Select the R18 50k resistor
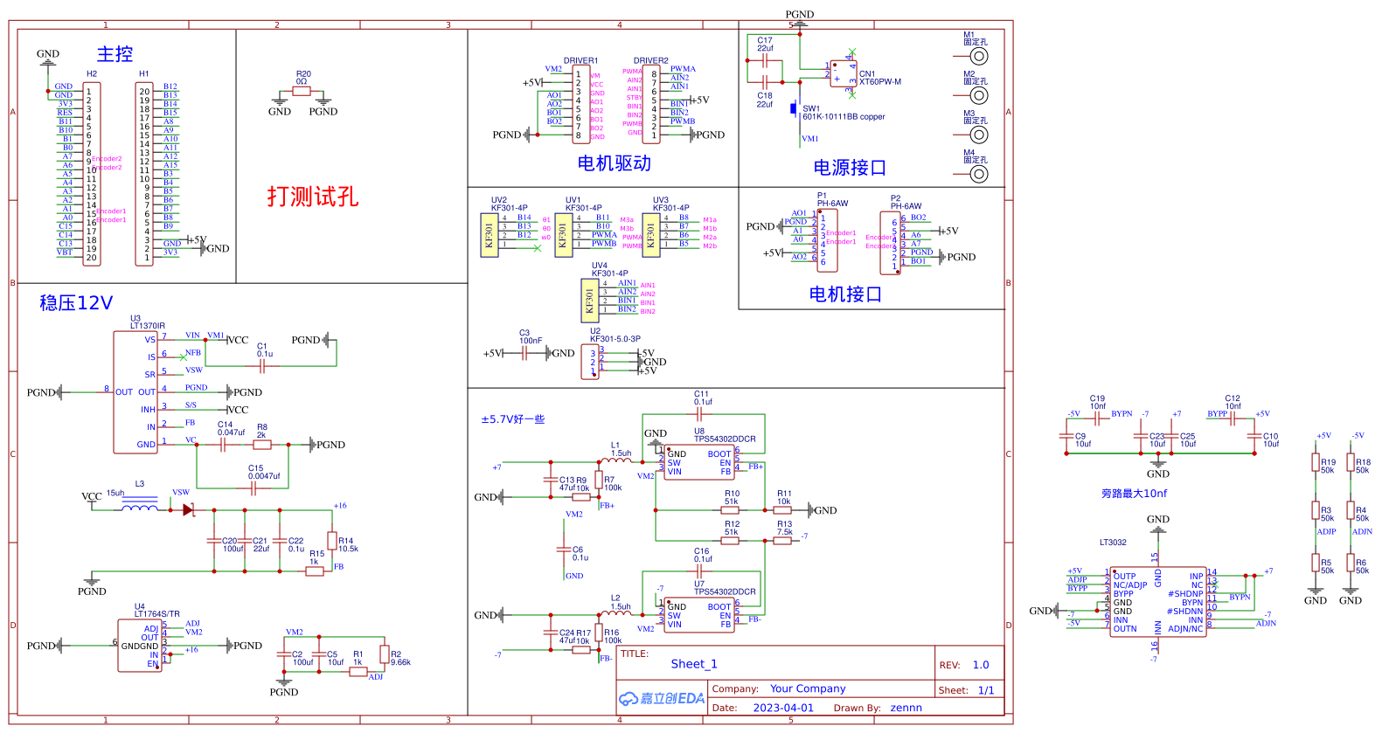1382x733 pixels. tap(1351, 463)
